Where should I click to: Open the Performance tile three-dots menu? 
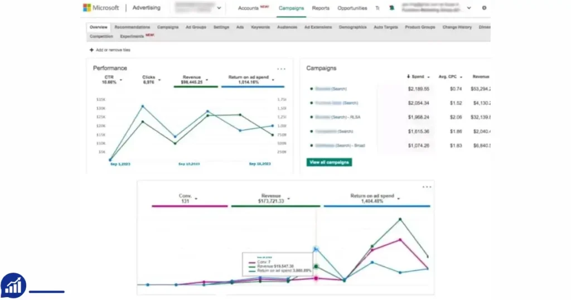tap(281, 69)
